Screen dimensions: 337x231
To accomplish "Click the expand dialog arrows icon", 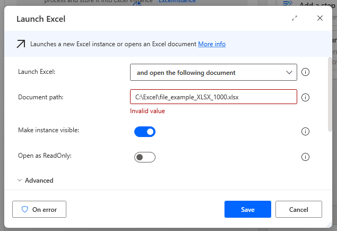I will [x=295, y=18].
